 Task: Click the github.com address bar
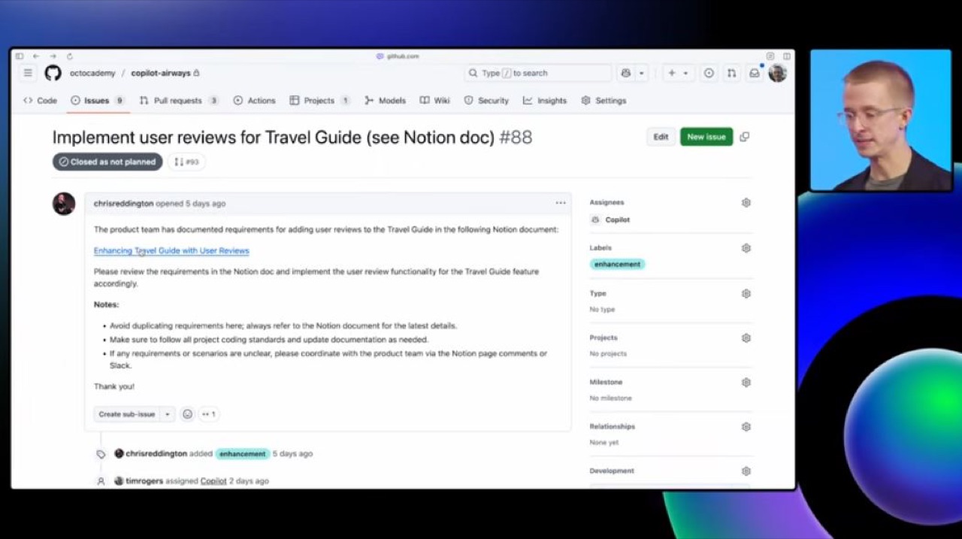[x=398, y=56]
